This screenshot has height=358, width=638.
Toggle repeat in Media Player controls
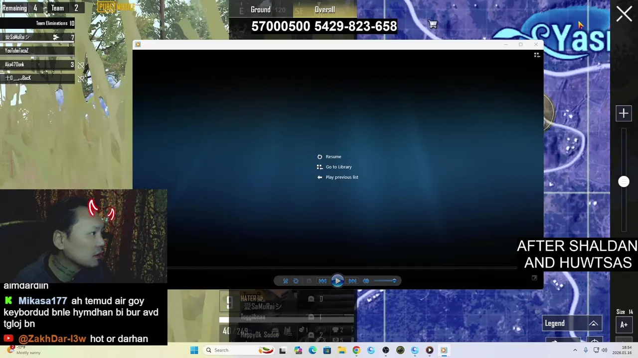pyautogui.click(x=296, y=281)
